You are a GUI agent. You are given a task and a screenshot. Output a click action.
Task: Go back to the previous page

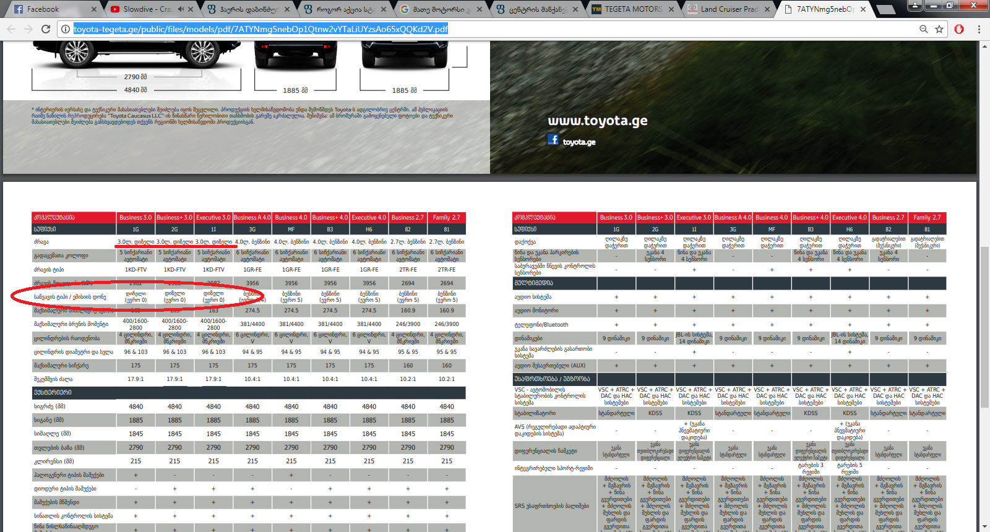pyautogui.click(x=11, y=29)
